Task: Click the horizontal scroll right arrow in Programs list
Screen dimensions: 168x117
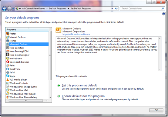Action: tap(47, 101)
